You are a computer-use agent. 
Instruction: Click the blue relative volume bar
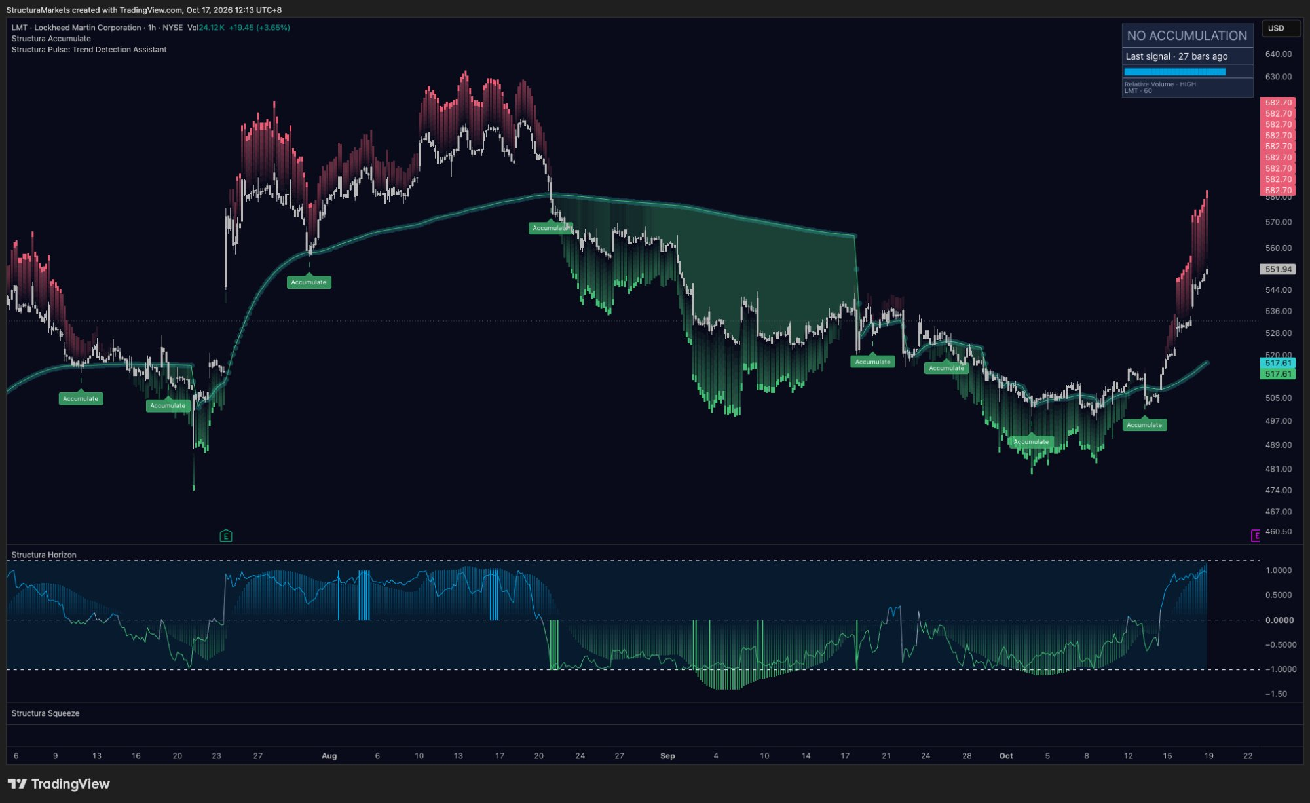click(1175, 72)
